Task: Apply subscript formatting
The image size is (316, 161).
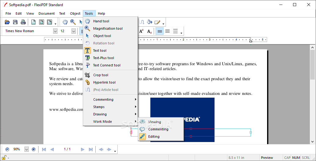Action: (x=149, y=31)
